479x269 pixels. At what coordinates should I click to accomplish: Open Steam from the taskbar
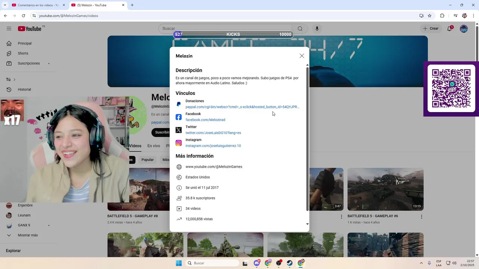(x=290, y=263)
